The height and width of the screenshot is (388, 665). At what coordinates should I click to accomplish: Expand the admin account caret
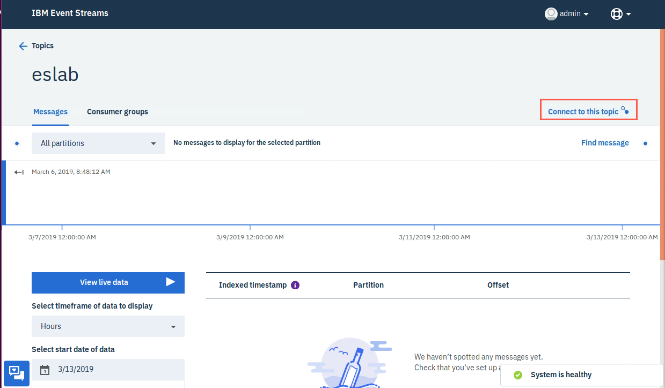click(586, 14)
